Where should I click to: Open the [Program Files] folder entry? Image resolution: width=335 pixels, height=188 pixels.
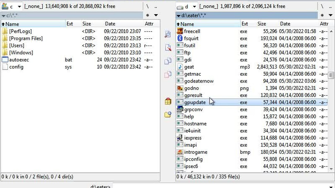26,38
